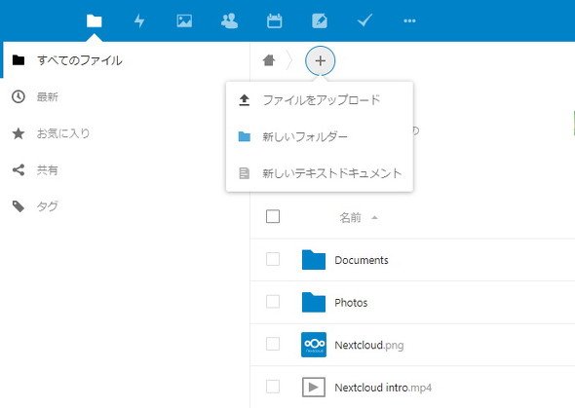This screenshot has width=575, height=408.
Task: Open the Contacts people icon
Action: pos(229,20)
